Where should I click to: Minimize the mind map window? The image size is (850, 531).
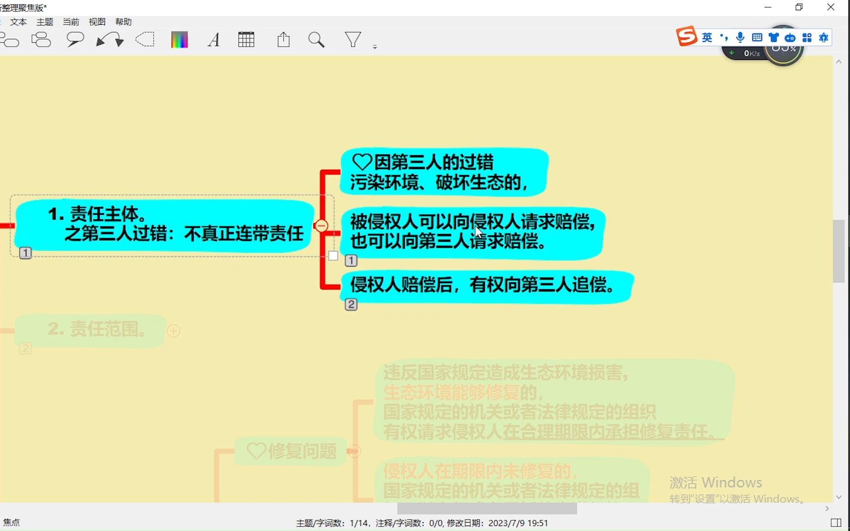(768, 7)
